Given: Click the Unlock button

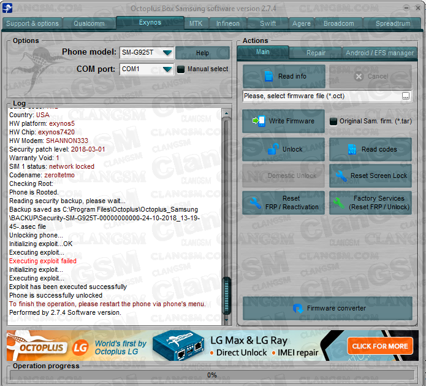Looking at the screenshot, I should (283, 149).
